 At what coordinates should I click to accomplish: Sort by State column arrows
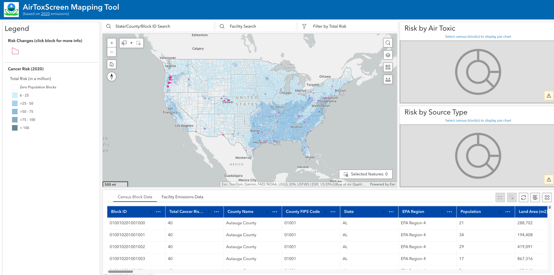pos(384,212)
